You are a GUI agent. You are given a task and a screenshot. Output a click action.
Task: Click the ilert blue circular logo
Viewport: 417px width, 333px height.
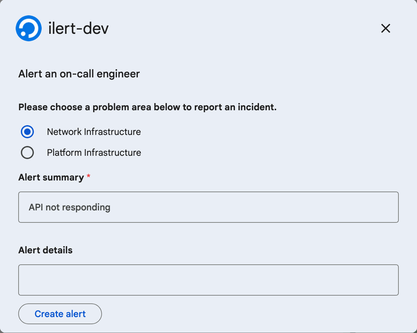pyautogui.click(x=29, y=28)
